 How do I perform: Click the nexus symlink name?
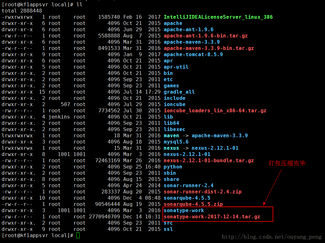(x=171, y=148)
